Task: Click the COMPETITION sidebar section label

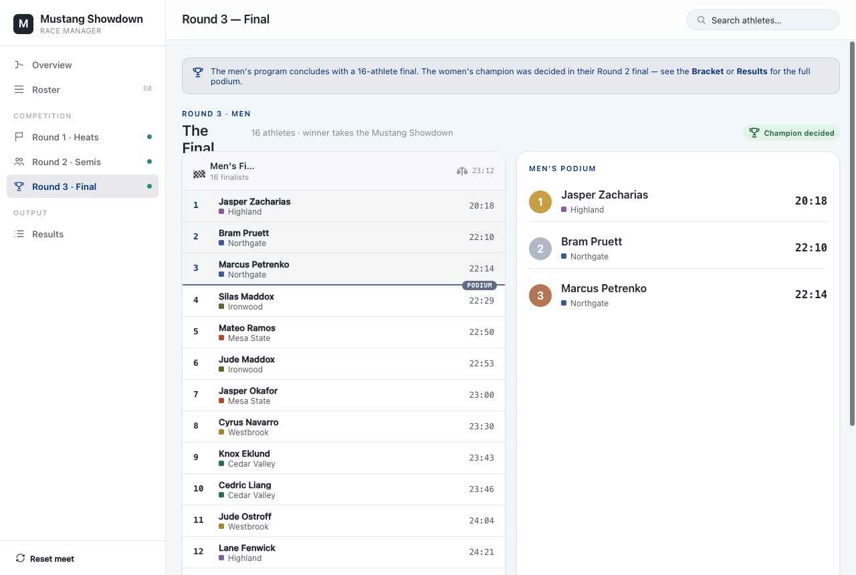Action: tap(42, 116)
